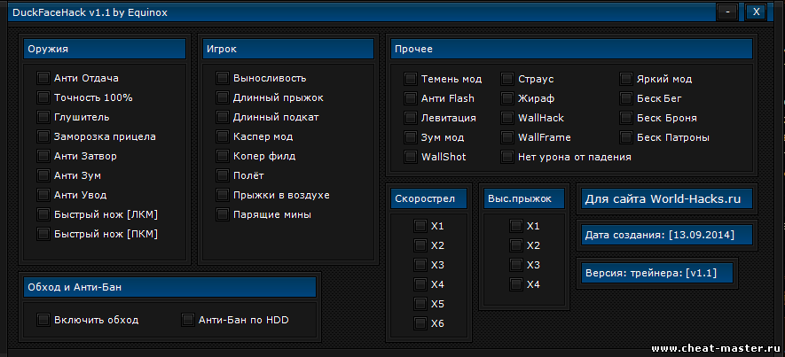Image resolution: width=785 pixels, height=357 pixels.
Task: Enable Анти-Бан по HDD
Action: coord(187,320)
